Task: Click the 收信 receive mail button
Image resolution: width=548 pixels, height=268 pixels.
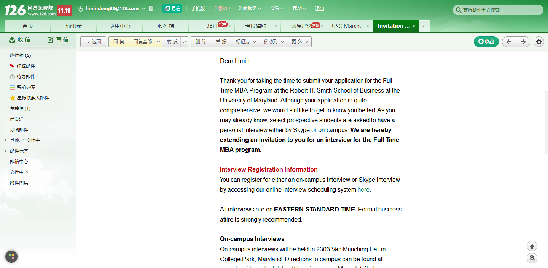Action: click(19, 39)
